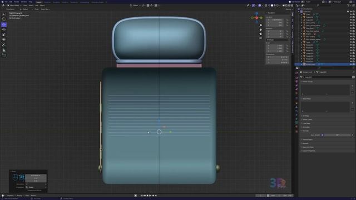Open Global transform orientation dropdown in header
Image resolution: width=356 pixels, height=200 pixels.
click(x=136, y=6)
